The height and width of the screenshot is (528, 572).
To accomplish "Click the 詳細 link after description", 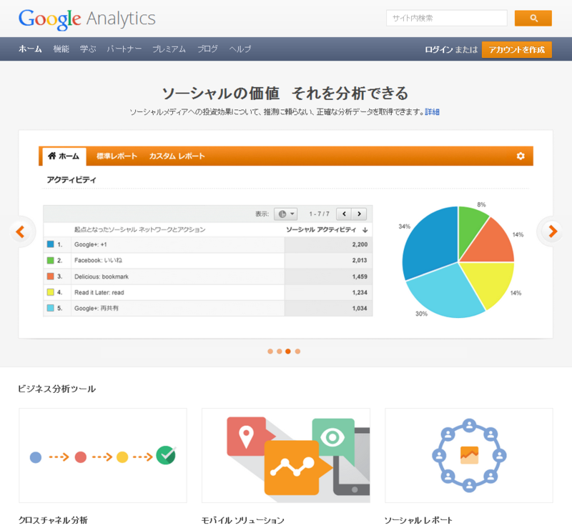I will click(433, 112).
